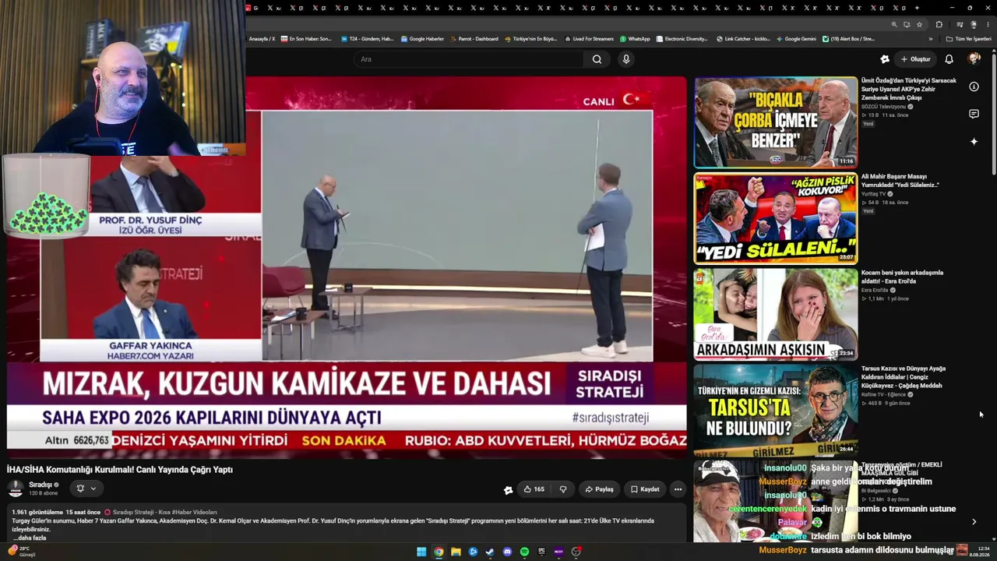Open the (19) Alert Box bookmark

pyautogui.click(x=849, y=39)
